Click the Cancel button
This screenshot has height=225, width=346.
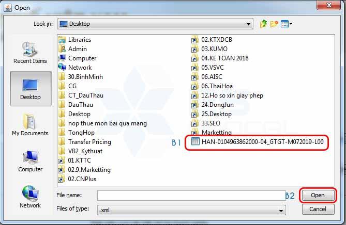318,209
